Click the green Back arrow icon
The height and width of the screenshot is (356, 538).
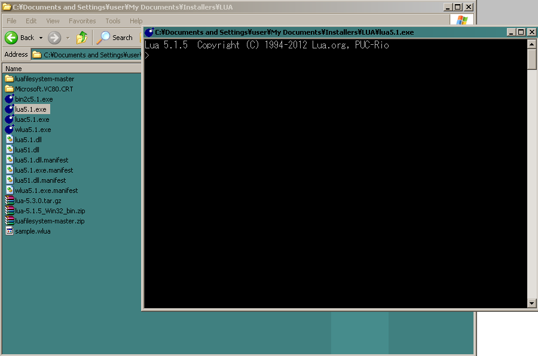(x=11, y=38)
